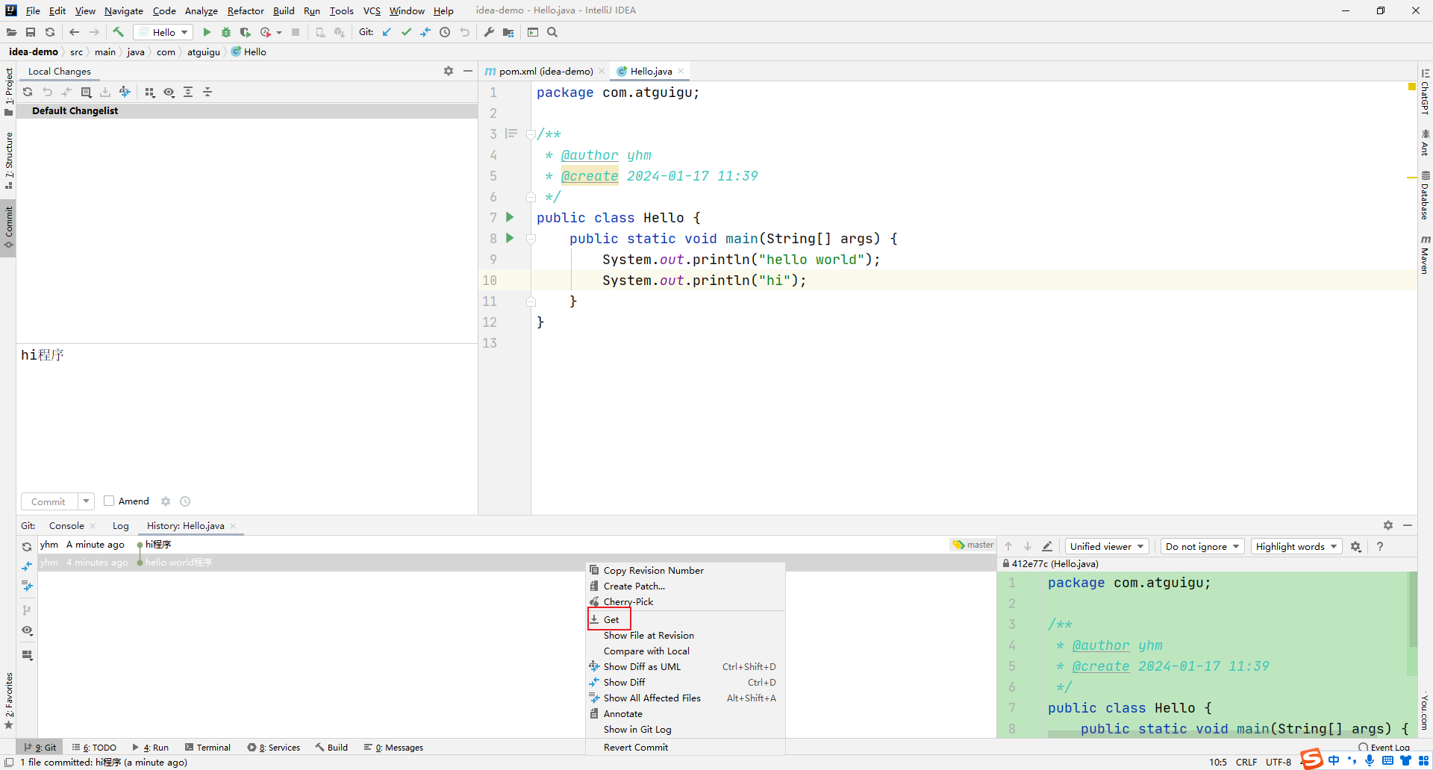Viewport: 1433px width, 770px height.
Task: Toggle the preview eye icon in Local Changes
Action: [169, 92]
